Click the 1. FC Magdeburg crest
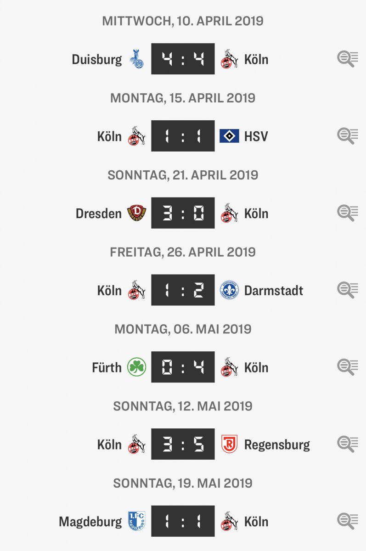This screenshot has height=551, width=366. click(136, 522)
